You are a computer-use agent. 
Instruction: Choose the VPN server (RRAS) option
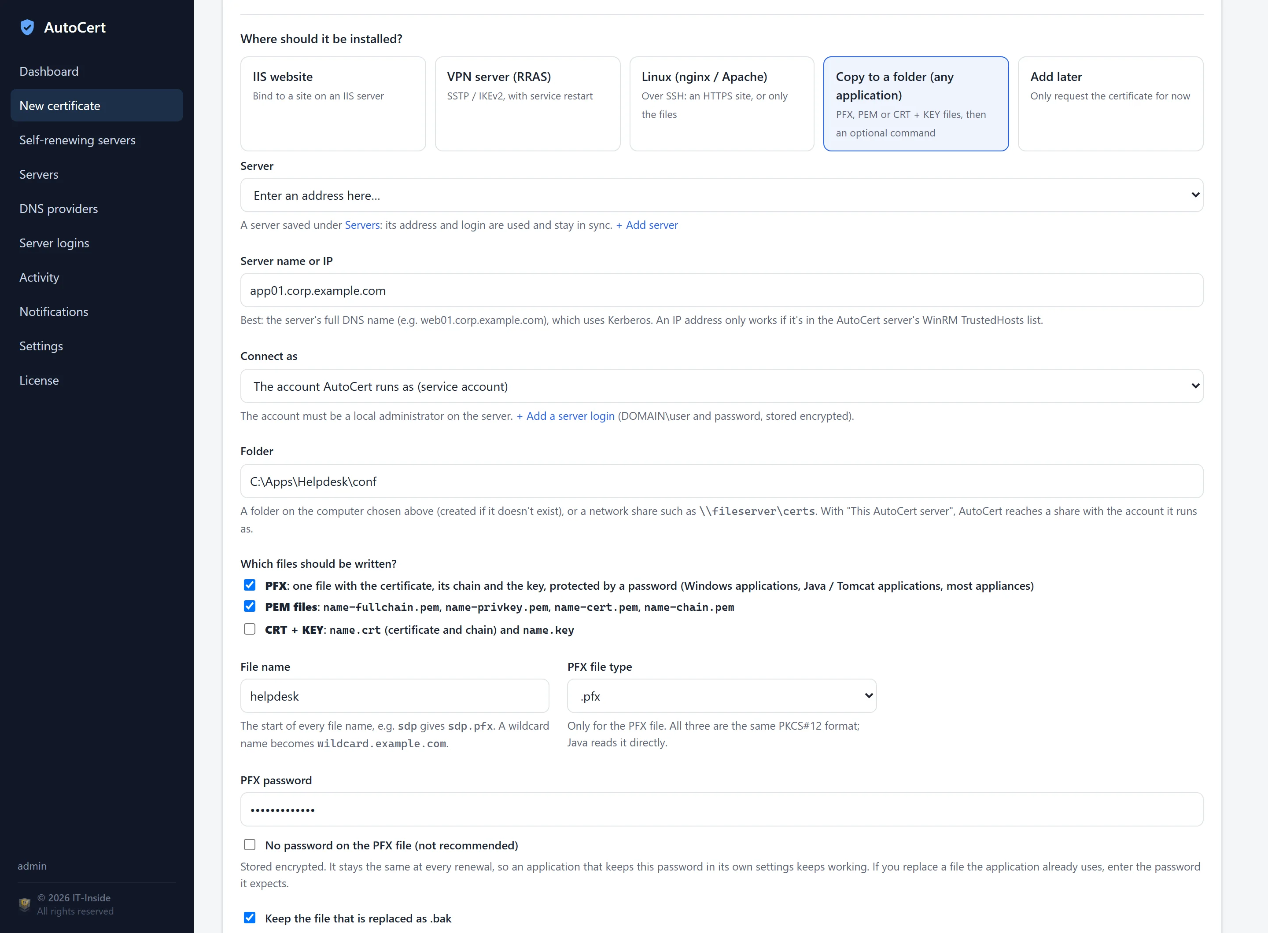(x=527, y=104)
